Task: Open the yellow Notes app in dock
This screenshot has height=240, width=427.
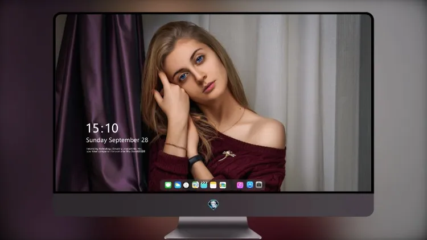Action: tap(213, 185)
